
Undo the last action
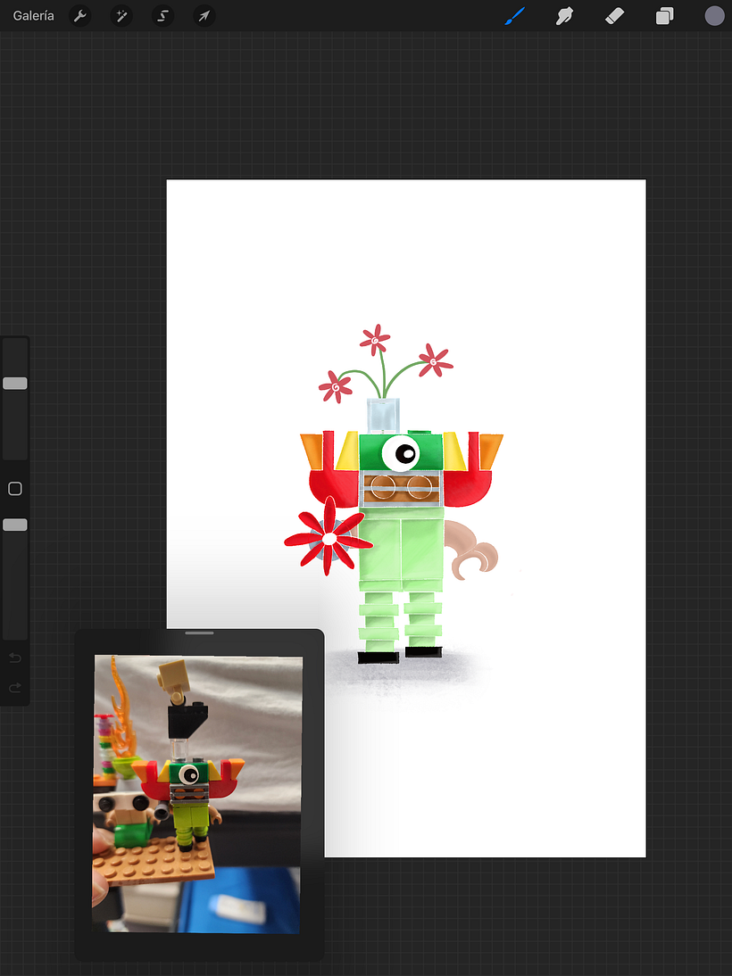point(15,658)
